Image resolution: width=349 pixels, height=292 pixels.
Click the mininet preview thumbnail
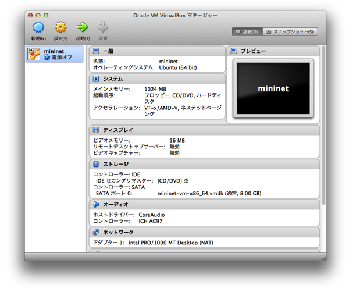[x=273, y=89]
